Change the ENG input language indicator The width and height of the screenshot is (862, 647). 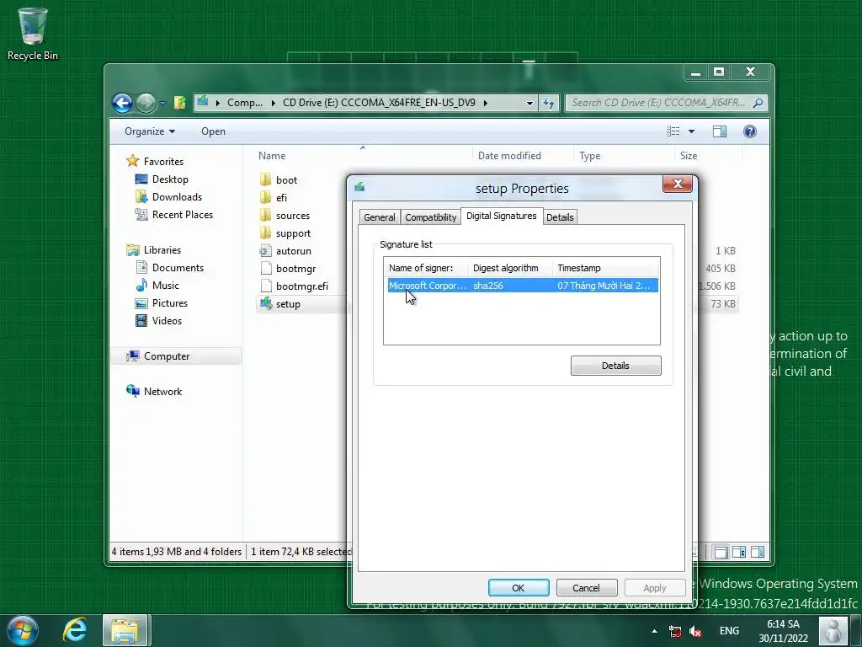coord(729,631)
